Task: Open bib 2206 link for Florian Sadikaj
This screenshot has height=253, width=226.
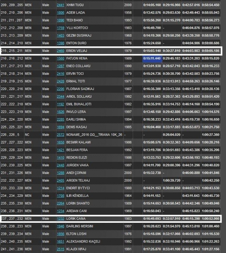Action: click(x=61, y=89)
